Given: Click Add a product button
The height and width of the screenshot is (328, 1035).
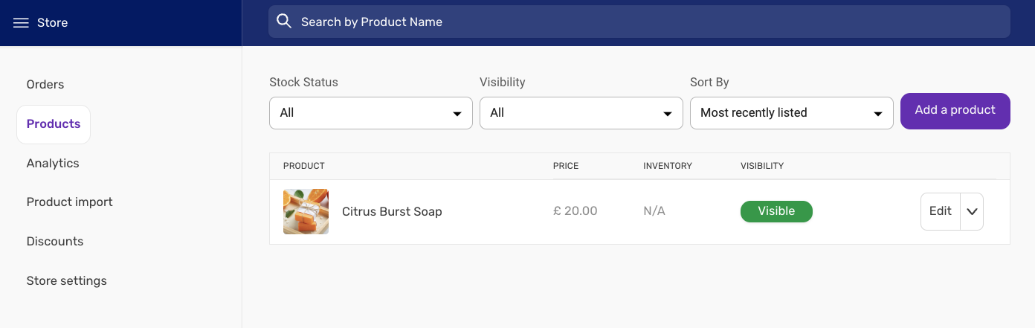Looking at the screenshot, I should click(x=955, y=111).
